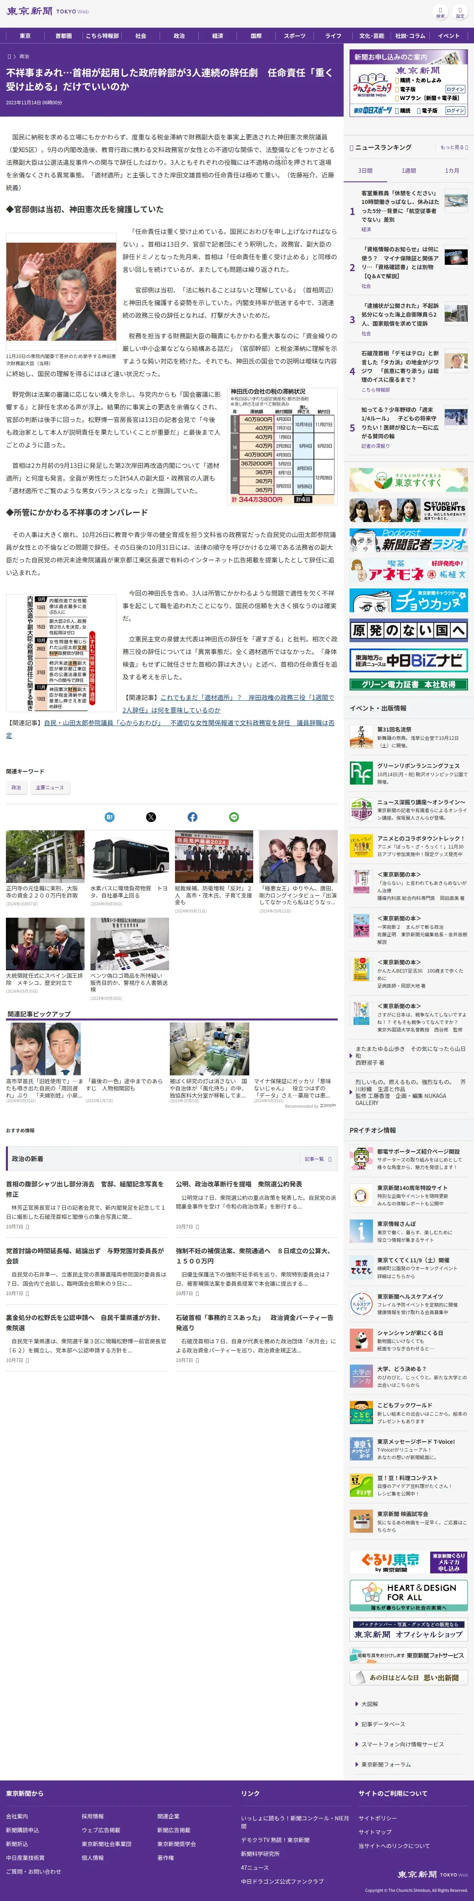Click 主要ニュース keyword tag button
Viewport: 474px width, 1901px height.
pyautogui.click(x=50, y=787)
